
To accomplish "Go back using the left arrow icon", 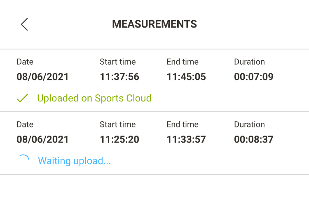I will [x=24, y=24].
